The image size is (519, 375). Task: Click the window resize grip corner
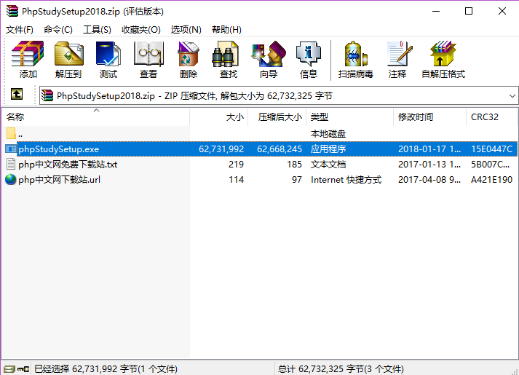514,371
